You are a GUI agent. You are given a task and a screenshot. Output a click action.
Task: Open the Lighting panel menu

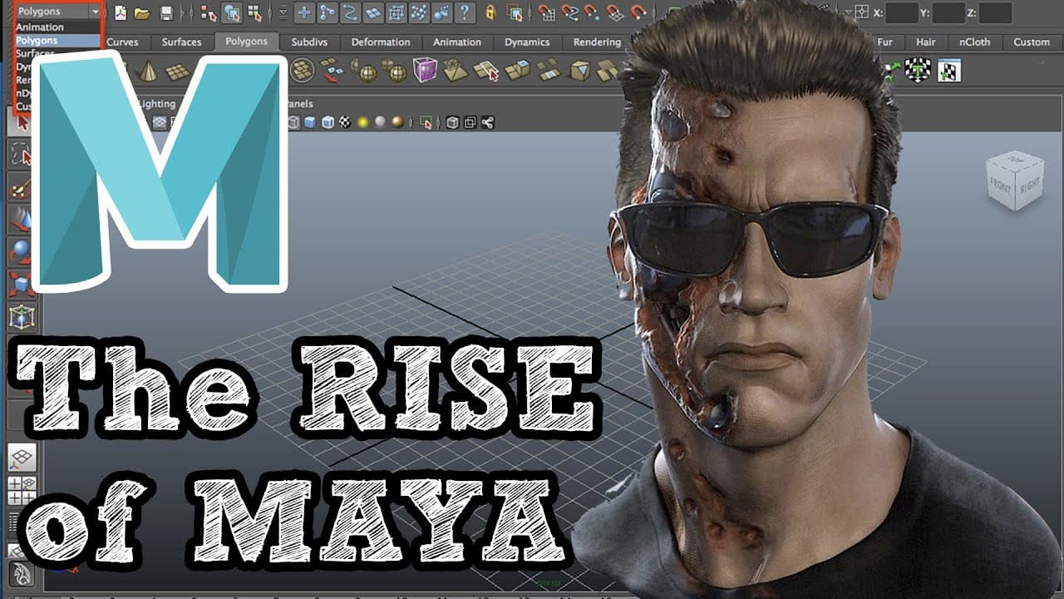click(x=156, y=104)
